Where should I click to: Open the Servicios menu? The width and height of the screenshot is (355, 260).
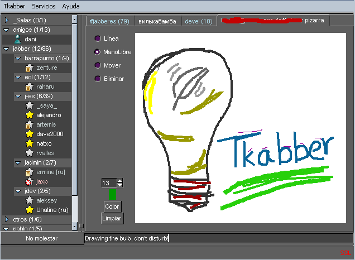[44, 6]
